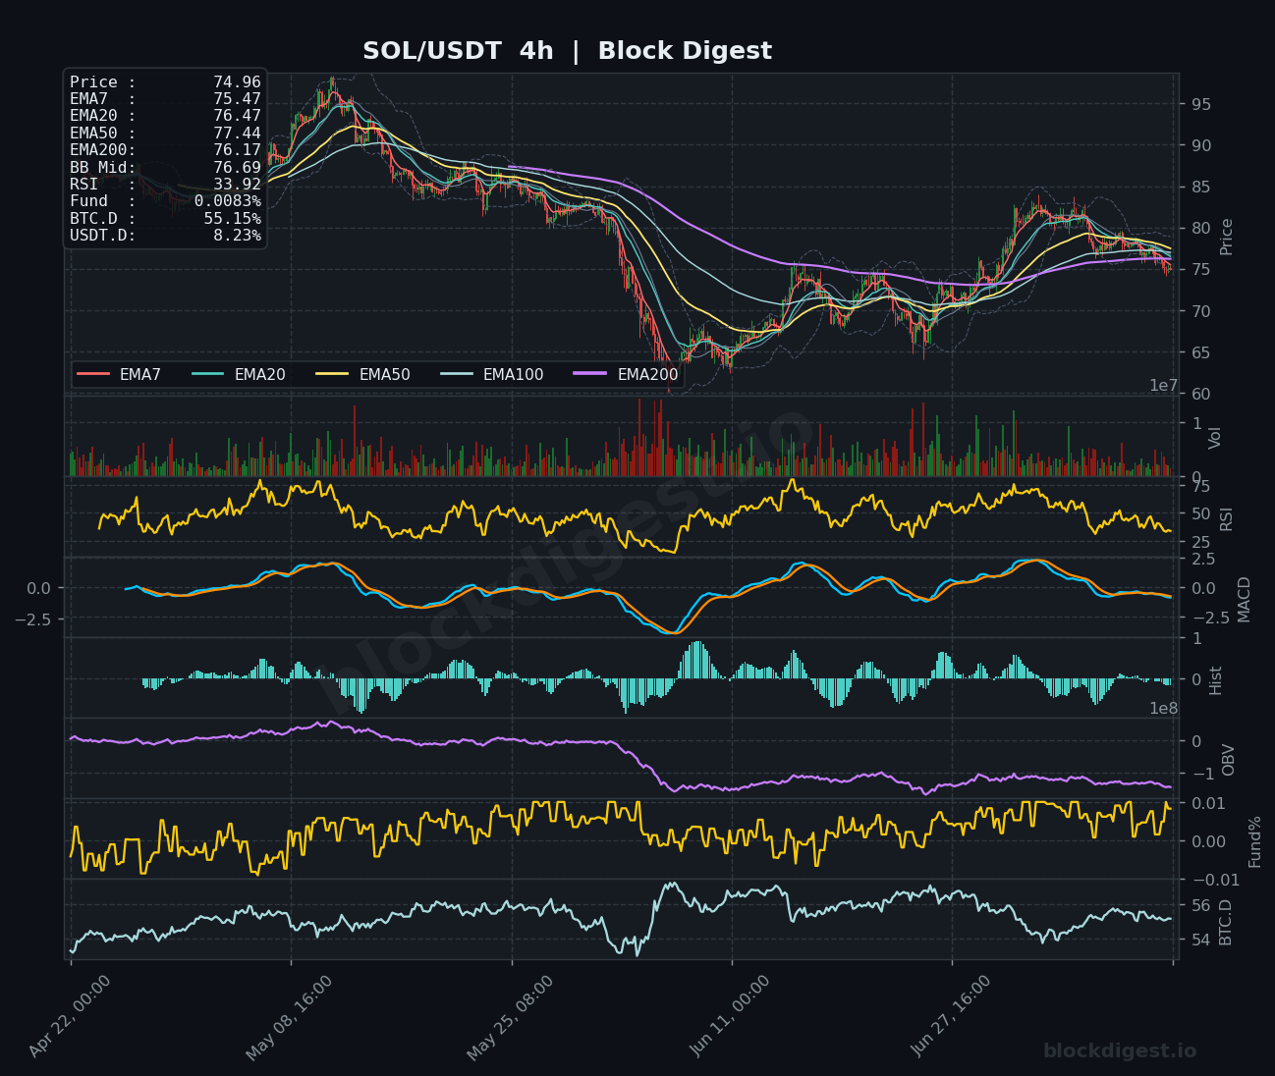
Task: Click the EMA7 legend entry
Action: (x=119, y=375)
